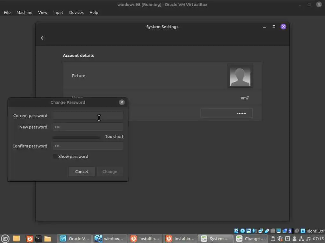Click the password strength bar

[x=76, y=137]
